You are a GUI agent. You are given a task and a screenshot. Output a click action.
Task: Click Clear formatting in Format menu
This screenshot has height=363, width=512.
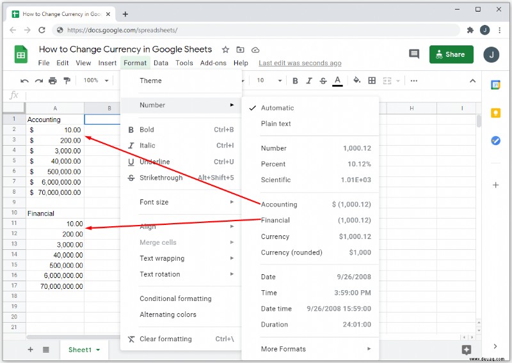181,339
